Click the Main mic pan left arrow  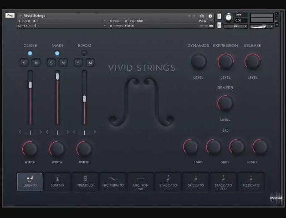pyautogui.click(x=47, y=132)
